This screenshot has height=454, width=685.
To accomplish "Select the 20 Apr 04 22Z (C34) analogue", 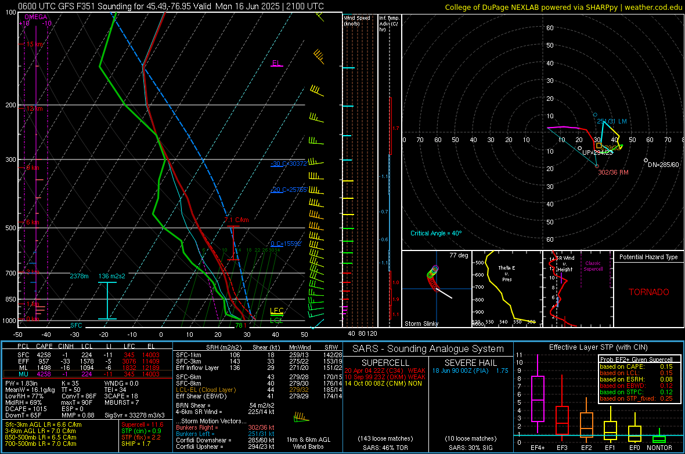I will click(x=385, y=371).
